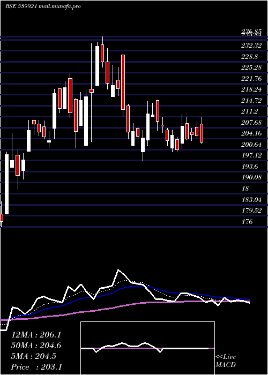Select the 179.52 price axis label
Screen dimensions: 268x375
click(251, 211)
